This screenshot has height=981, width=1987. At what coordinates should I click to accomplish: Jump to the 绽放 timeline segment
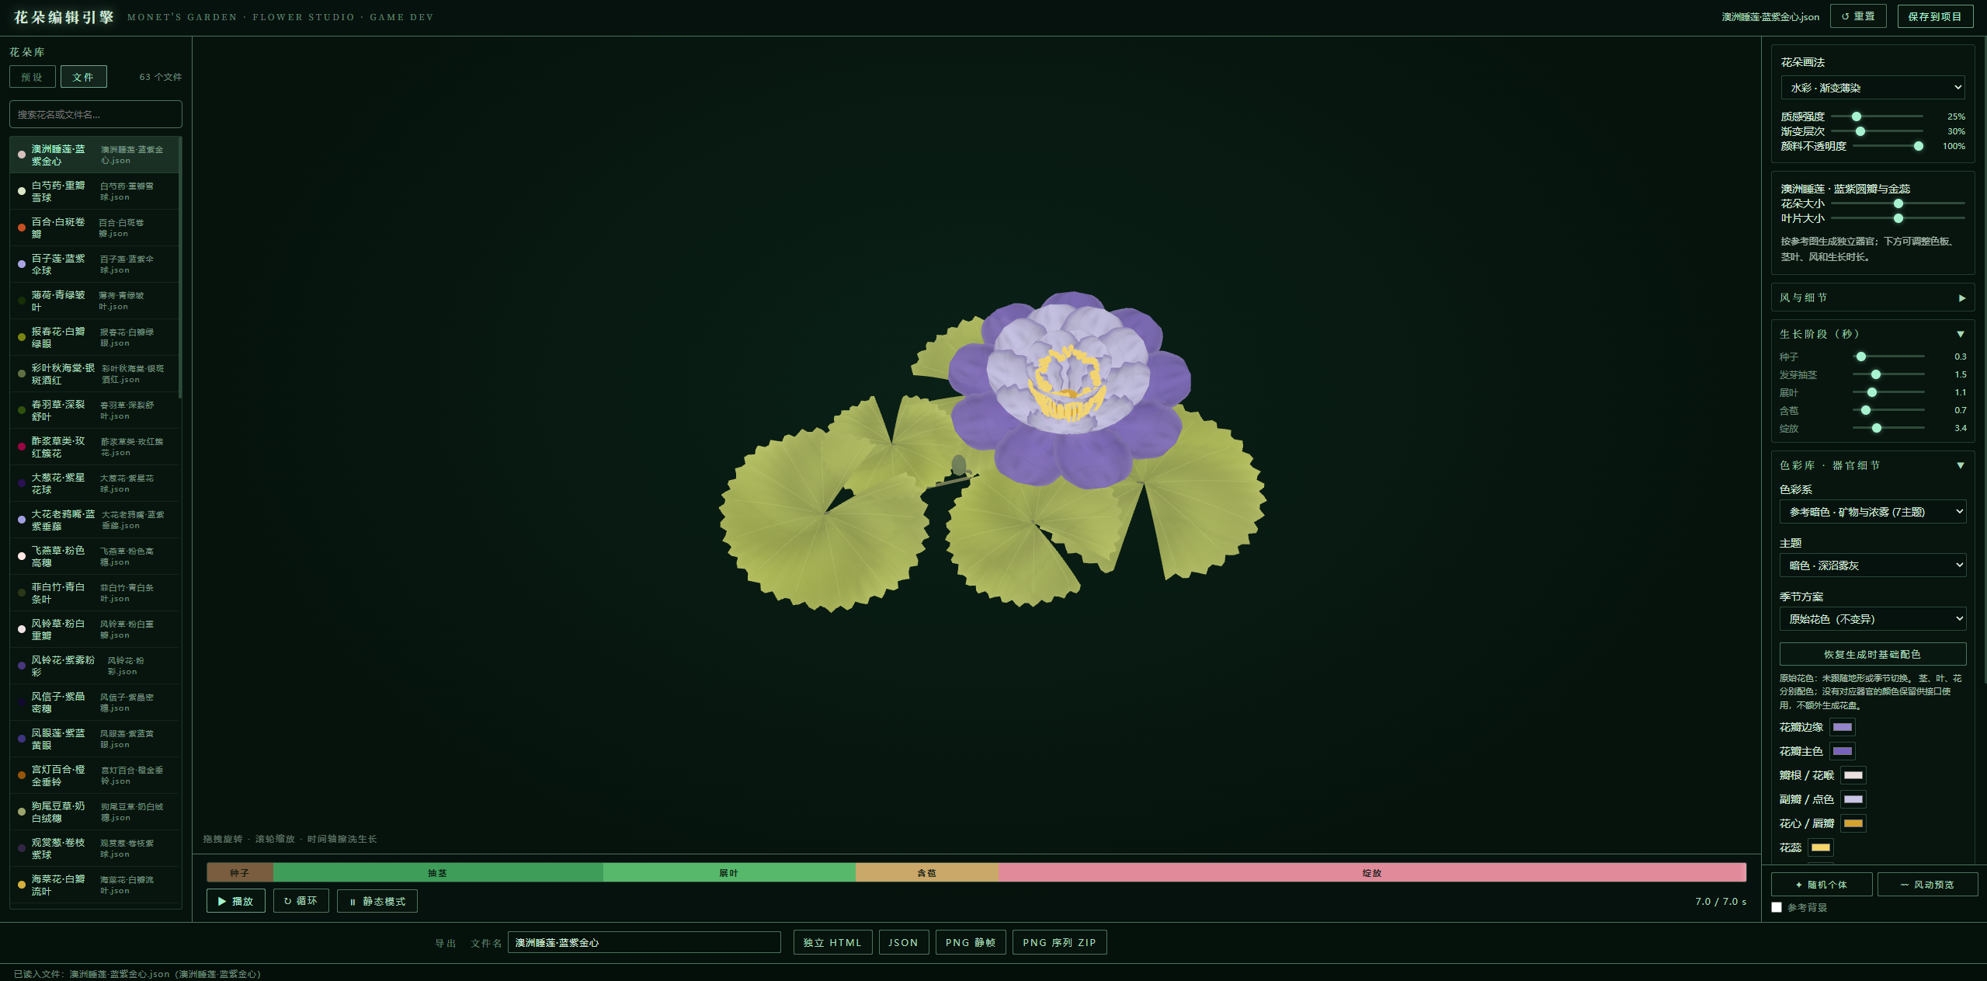pos(1372,873)
